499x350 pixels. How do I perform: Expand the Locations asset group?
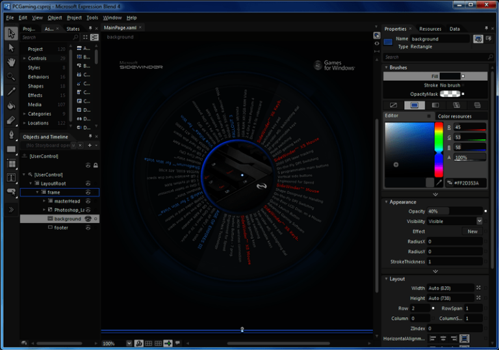[x=24, y=123]
